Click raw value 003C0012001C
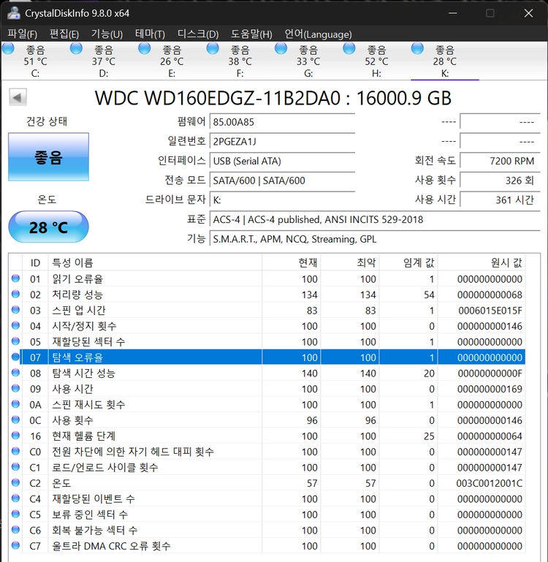This screenshot has width=548, height=562. pyautogui.click(x=489, y=483)
